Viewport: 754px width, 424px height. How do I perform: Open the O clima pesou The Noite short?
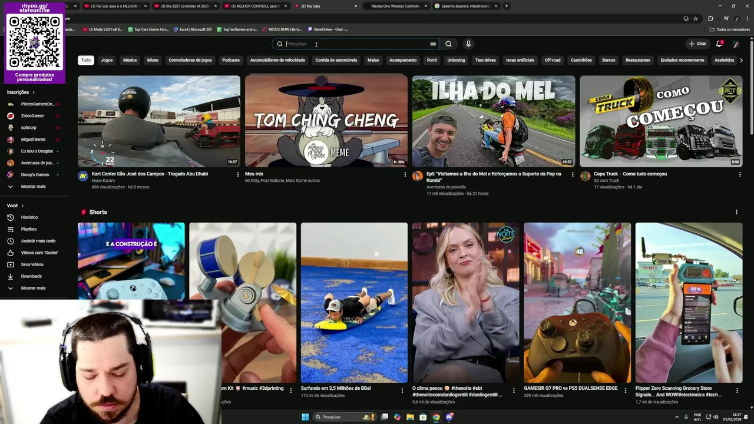(x=465, y=303)
